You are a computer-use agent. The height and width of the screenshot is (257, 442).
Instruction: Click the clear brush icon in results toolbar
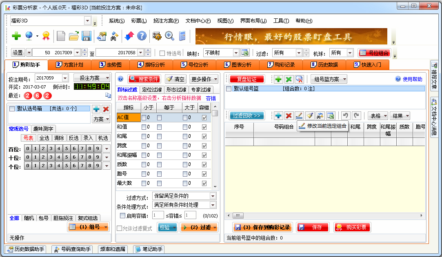[309, 115]
